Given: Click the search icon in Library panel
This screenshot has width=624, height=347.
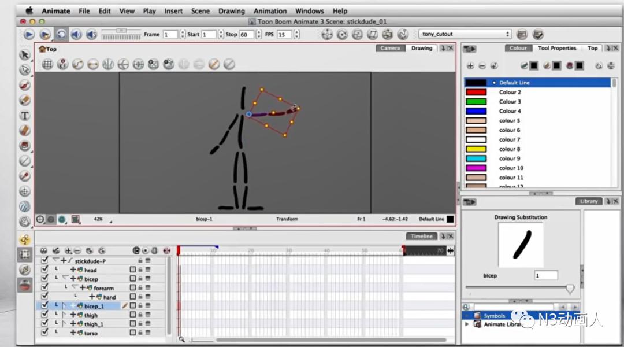Looking at the screenshot, I should point(466,307).
